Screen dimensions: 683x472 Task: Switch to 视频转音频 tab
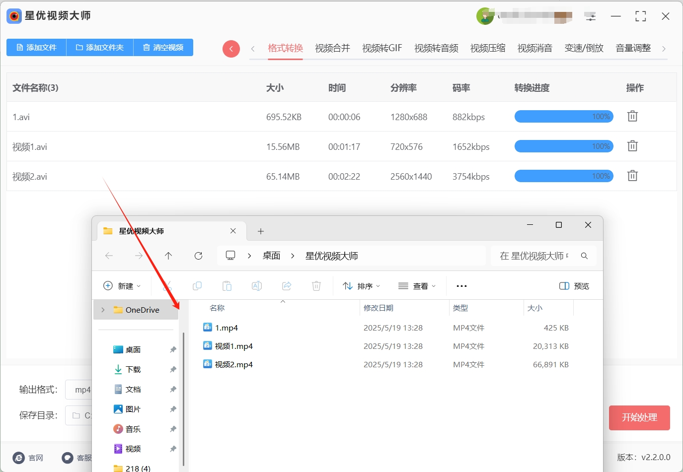coord(436,48)
